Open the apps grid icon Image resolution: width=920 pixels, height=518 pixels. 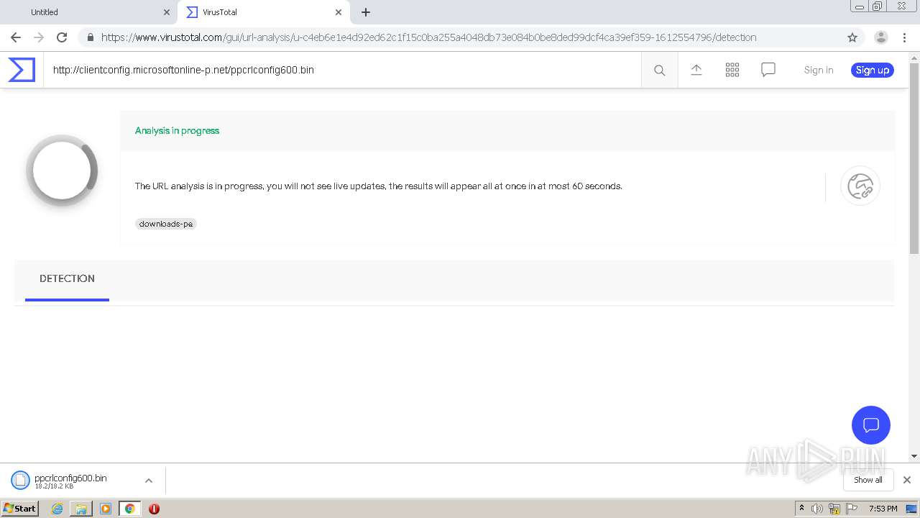pyautogui.click(x=732, y=70)
